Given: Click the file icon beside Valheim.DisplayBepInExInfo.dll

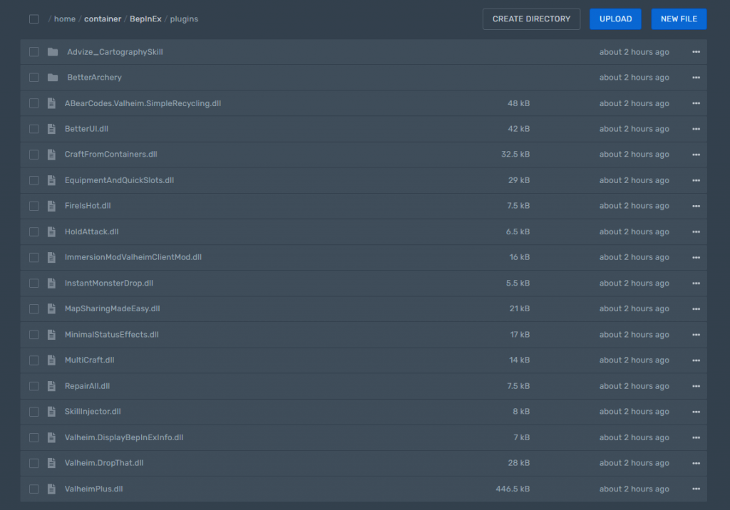Looking at the screenshot, I should [x=51, y=437].
